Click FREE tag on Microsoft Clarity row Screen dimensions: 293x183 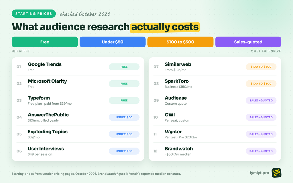click(x=124, y=84)
